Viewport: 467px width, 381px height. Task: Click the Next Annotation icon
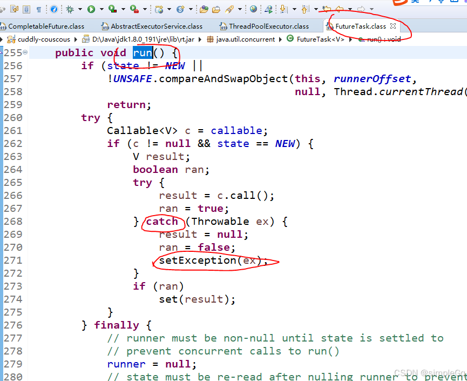[284, 9]
